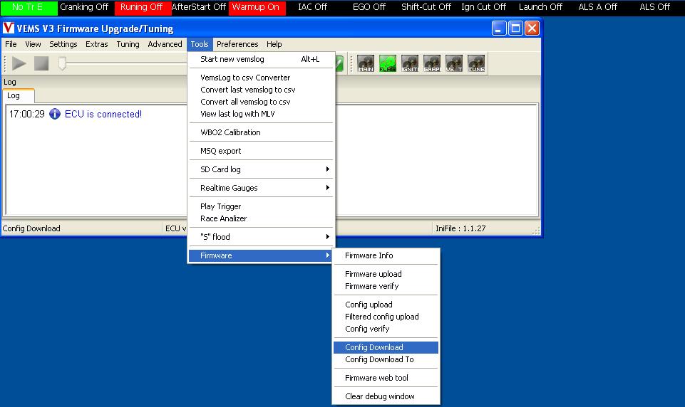Select VemsLog to csv Converter
This screenshot has width=685, height=407.
(262, 78)
